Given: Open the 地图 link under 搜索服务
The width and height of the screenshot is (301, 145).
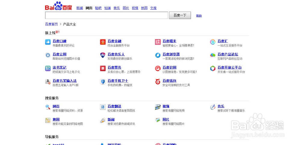Looking at the screenshot, I should tap(56, 120).
